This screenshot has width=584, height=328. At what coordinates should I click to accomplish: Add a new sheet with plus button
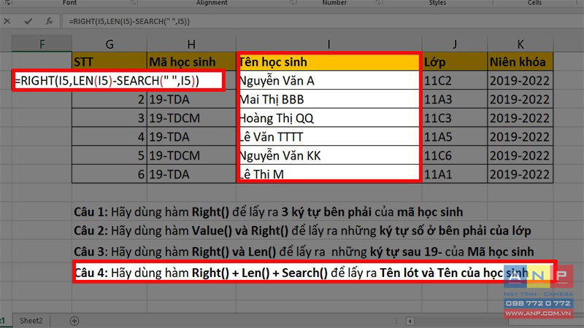point(74,321)
